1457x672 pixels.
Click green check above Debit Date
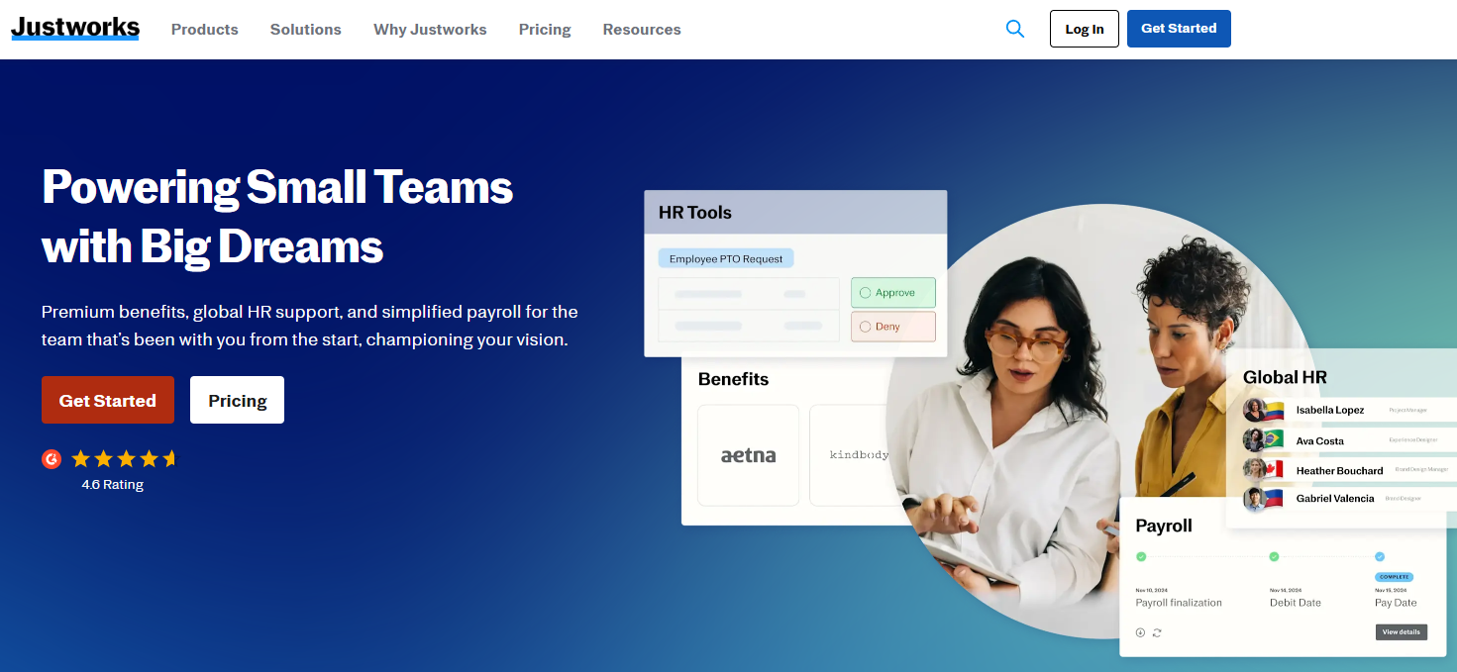pos(1274,556)
